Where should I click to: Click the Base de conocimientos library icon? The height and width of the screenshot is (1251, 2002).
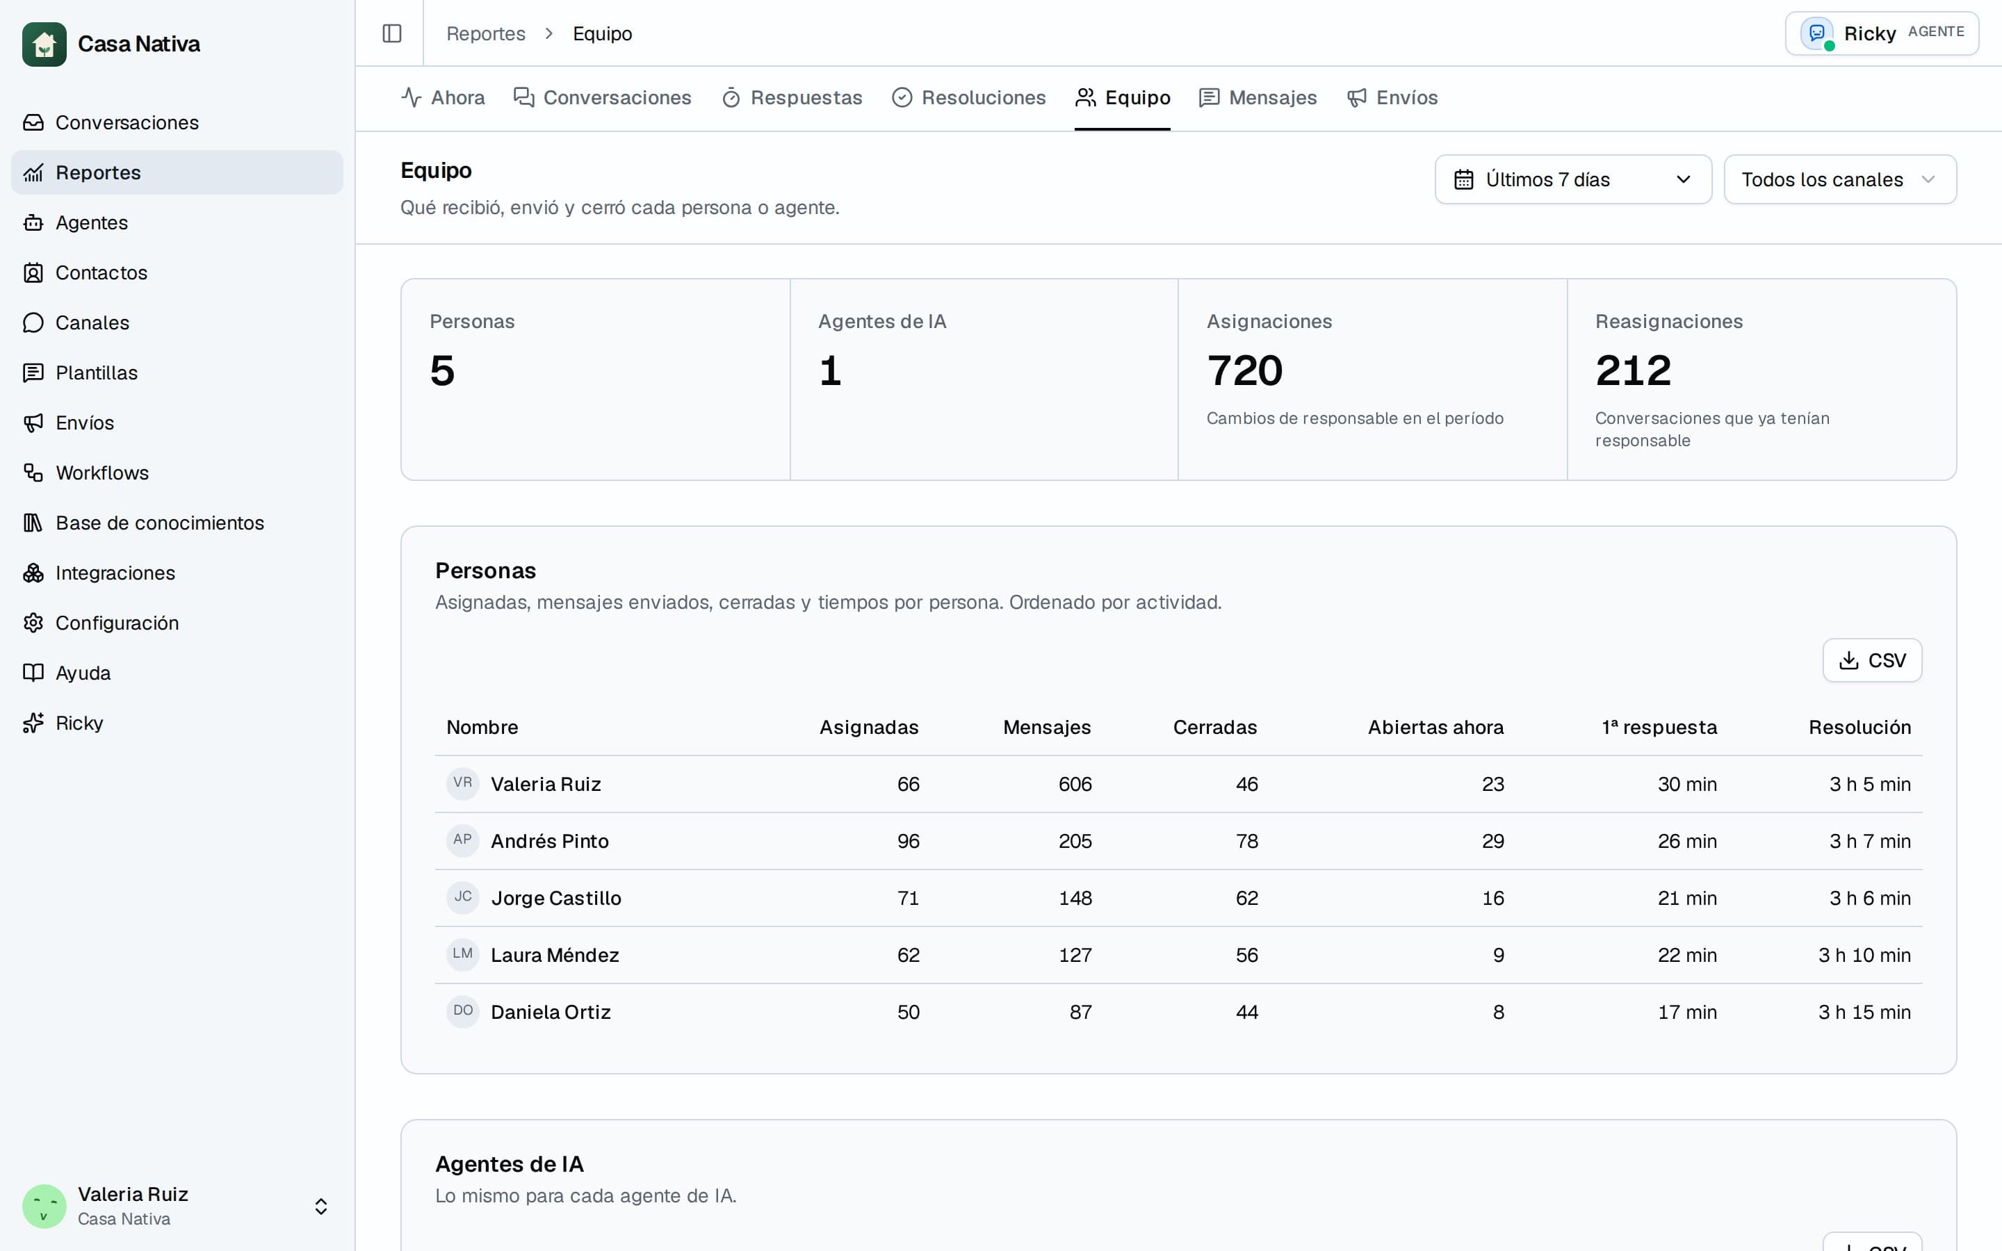point(33,523)
